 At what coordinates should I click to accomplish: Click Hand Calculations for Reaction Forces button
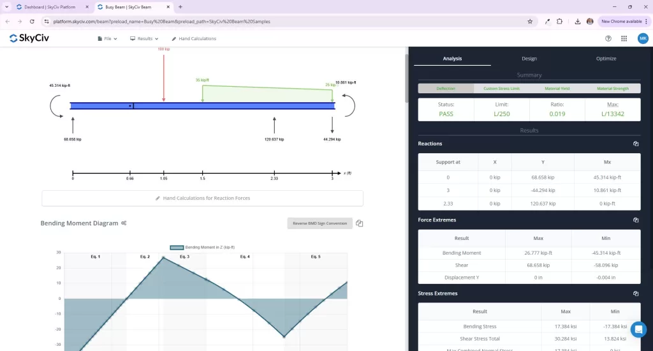(x=202, y=198)
